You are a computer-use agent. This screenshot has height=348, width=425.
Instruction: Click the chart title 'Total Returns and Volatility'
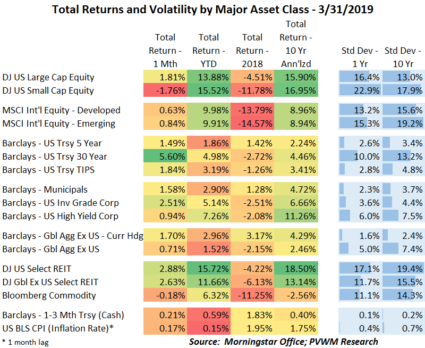coord(212,10)
